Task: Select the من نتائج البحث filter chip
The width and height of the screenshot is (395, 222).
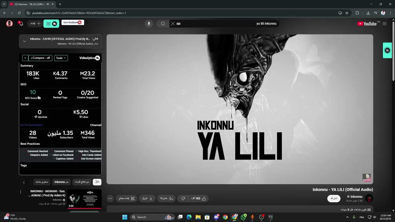Action: pyautogui.click(x=82, y=182)
